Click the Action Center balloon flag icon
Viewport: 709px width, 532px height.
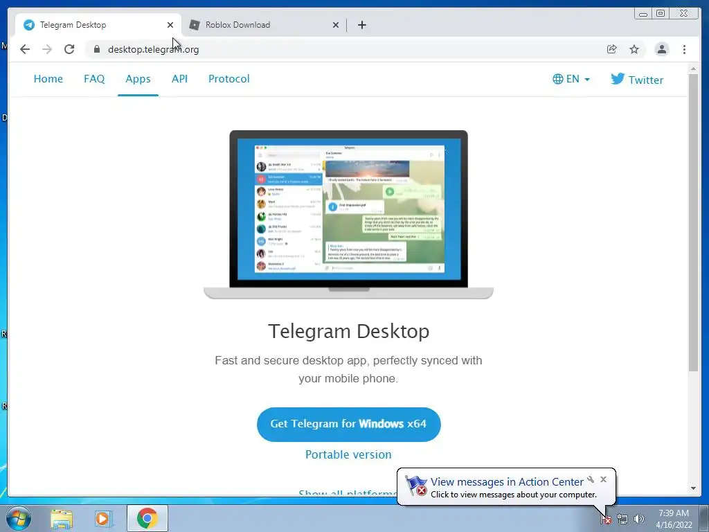(415, 486)
